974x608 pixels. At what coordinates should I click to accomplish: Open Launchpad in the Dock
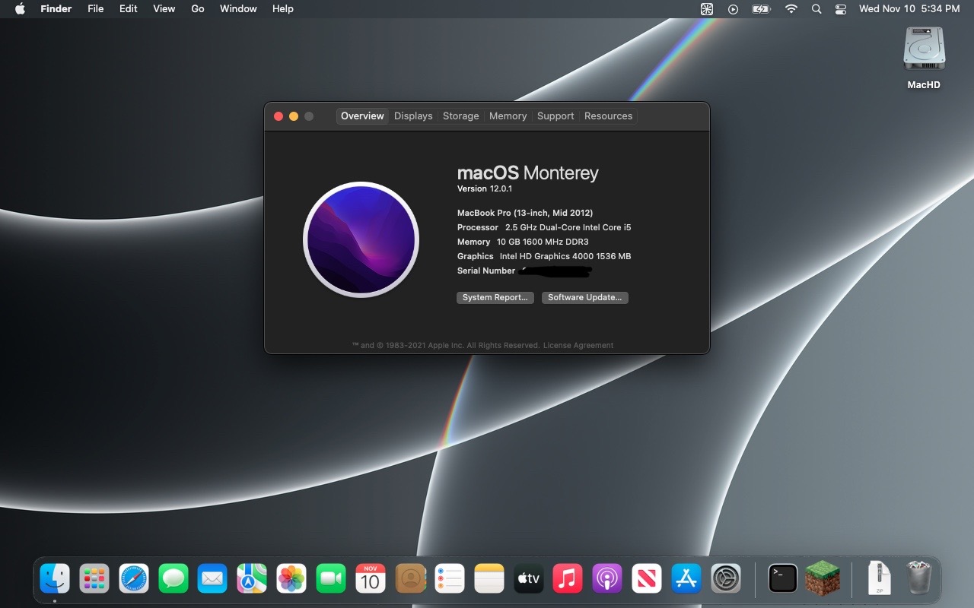pyautogui.click(x=94, y=579)
